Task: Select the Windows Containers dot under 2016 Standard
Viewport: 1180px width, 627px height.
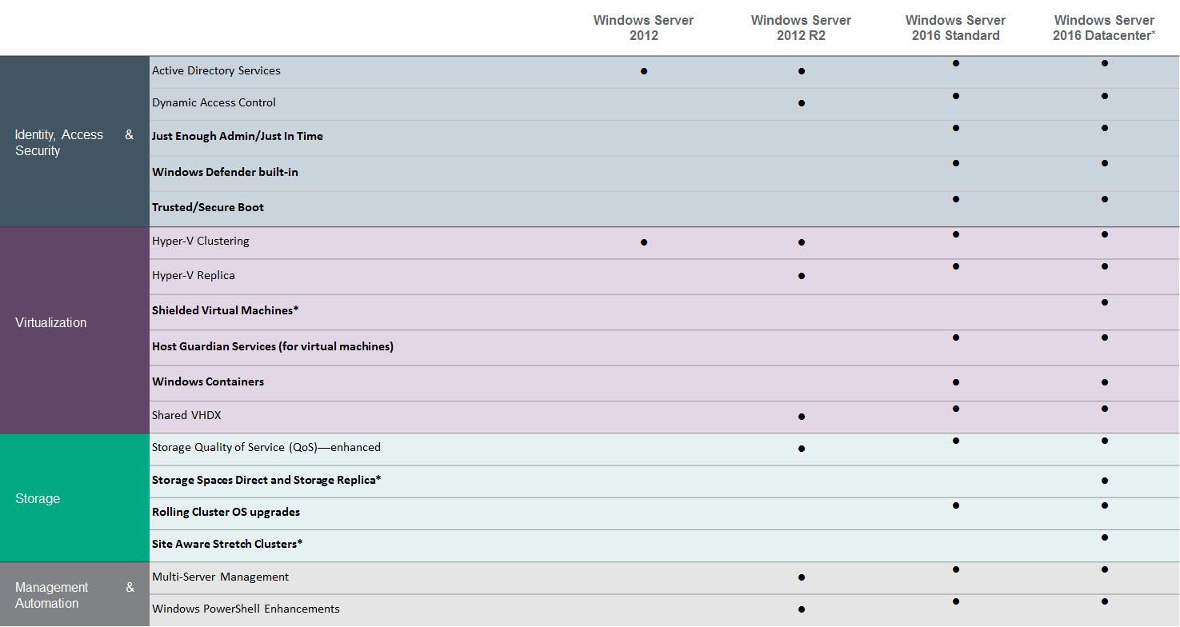Action: pyautogui.click(x=956, y=382)
